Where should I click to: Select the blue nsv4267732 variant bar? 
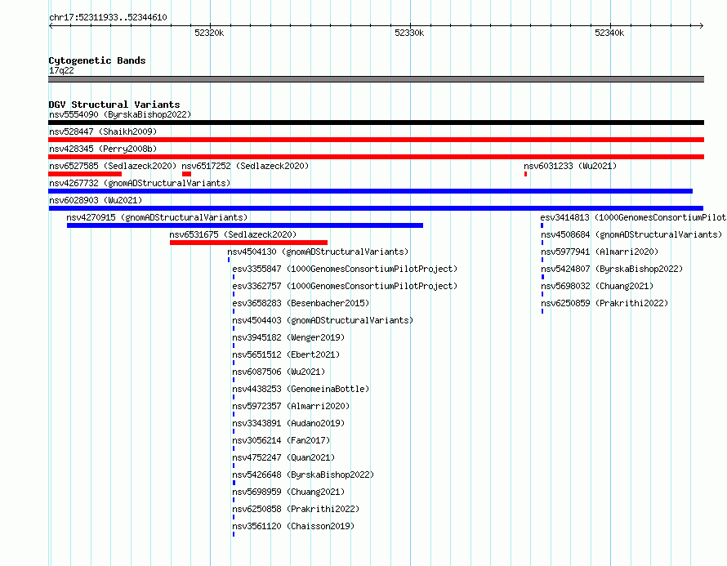[371, 191]
